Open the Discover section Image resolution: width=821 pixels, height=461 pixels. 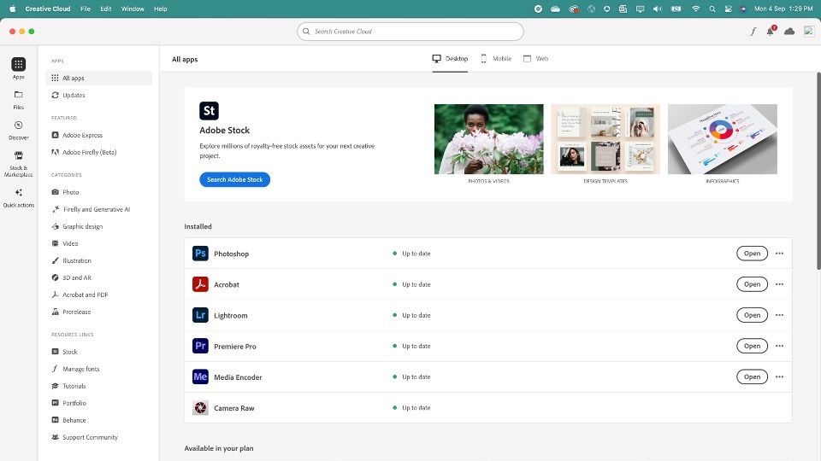pos(18,131)
